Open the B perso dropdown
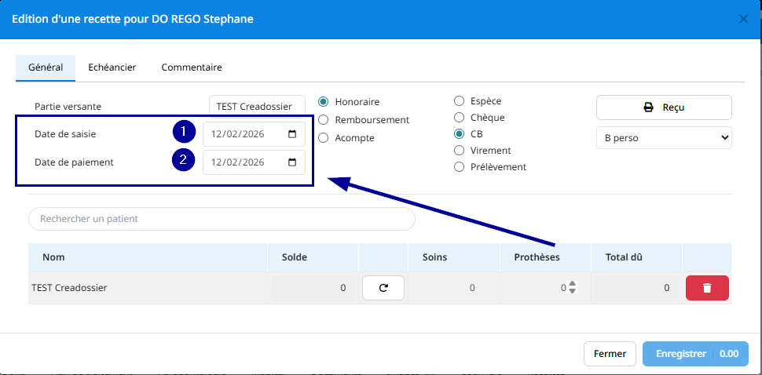This screenshot has width=762, height=375. pyautogui.click(x=664, y=138)
